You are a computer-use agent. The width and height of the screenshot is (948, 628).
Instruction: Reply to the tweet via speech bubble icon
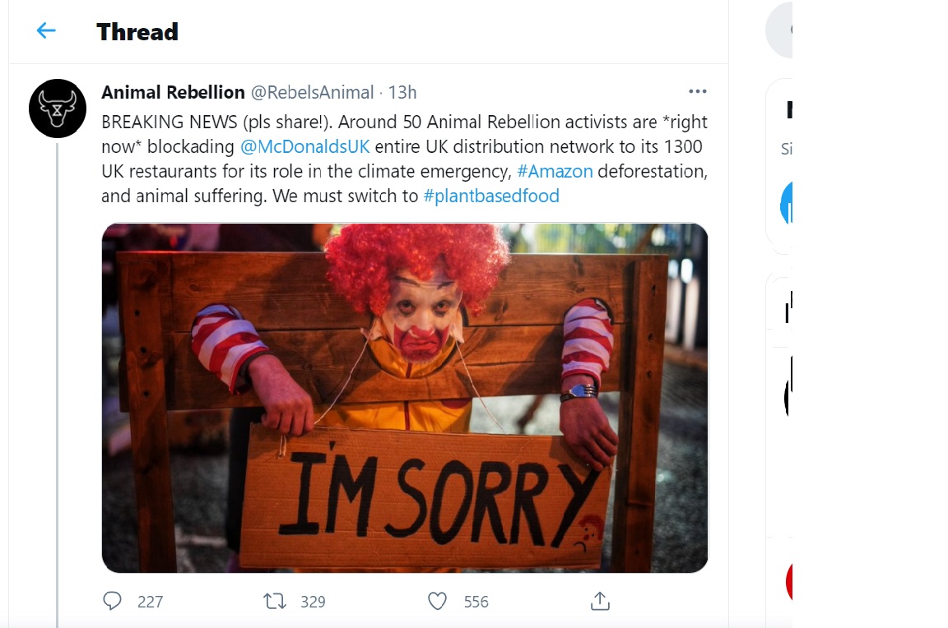click(113, 601)
